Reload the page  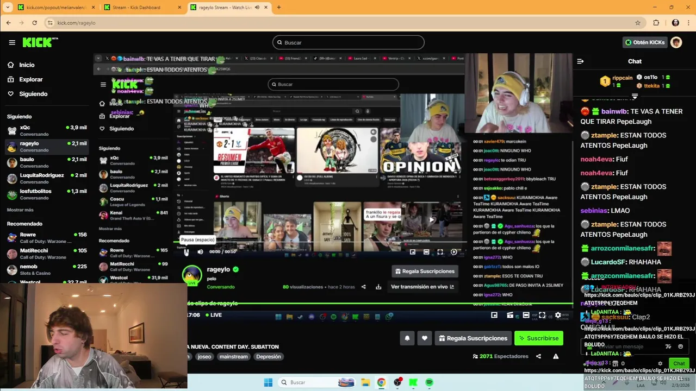pyautogui.click(x=35, y=23)
